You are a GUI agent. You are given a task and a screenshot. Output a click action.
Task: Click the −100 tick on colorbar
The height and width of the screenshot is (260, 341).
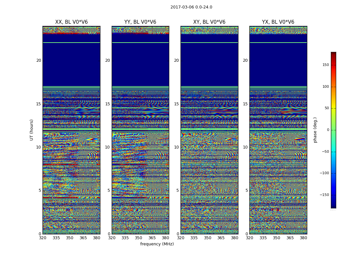(x=324, y=173)
